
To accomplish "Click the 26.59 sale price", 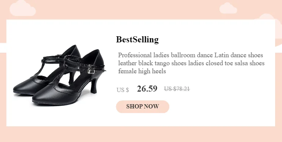I will tap(147, 89).
